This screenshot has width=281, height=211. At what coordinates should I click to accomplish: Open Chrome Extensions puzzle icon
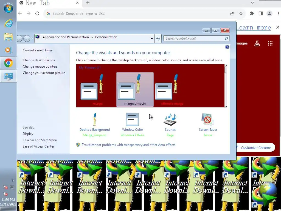252,13
